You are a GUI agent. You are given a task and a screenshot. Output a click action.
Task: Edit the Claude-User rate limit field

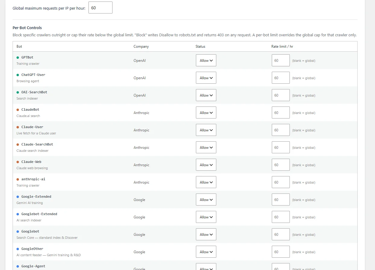pos(281,130)
